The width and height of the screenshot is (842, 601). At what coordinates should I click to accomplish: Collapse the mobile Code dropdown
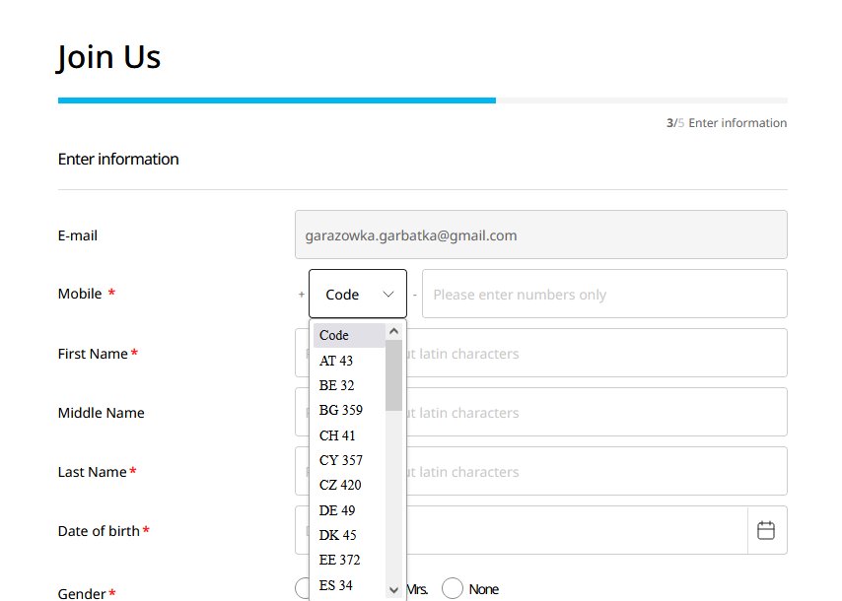[358, 294]
